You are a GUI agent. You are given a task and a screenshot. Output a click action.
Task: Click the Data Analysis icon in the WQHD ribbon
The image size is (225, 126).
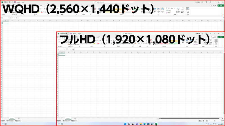[x=188, y=10]
